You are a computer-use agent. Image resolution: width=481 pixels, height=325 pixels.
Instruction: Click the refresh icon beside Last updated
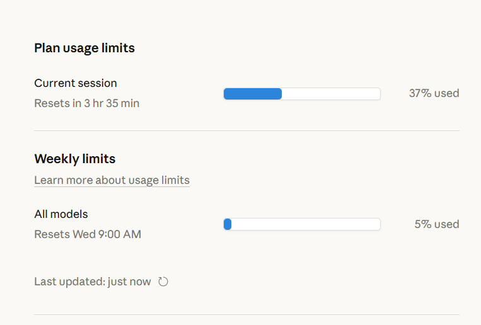click(x=163, y=282)
